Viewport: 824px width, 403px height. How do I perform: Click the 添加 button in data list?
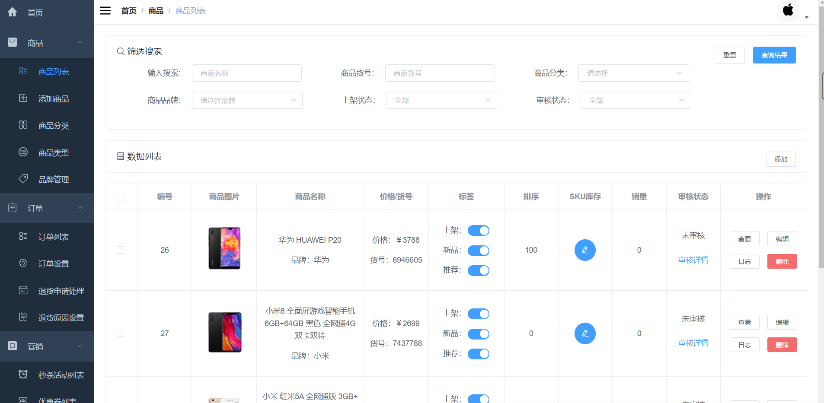[x=781, y=159]
